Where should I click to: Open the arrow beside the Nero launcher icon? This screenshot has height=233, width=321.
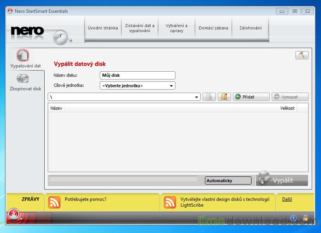point(70,40)
